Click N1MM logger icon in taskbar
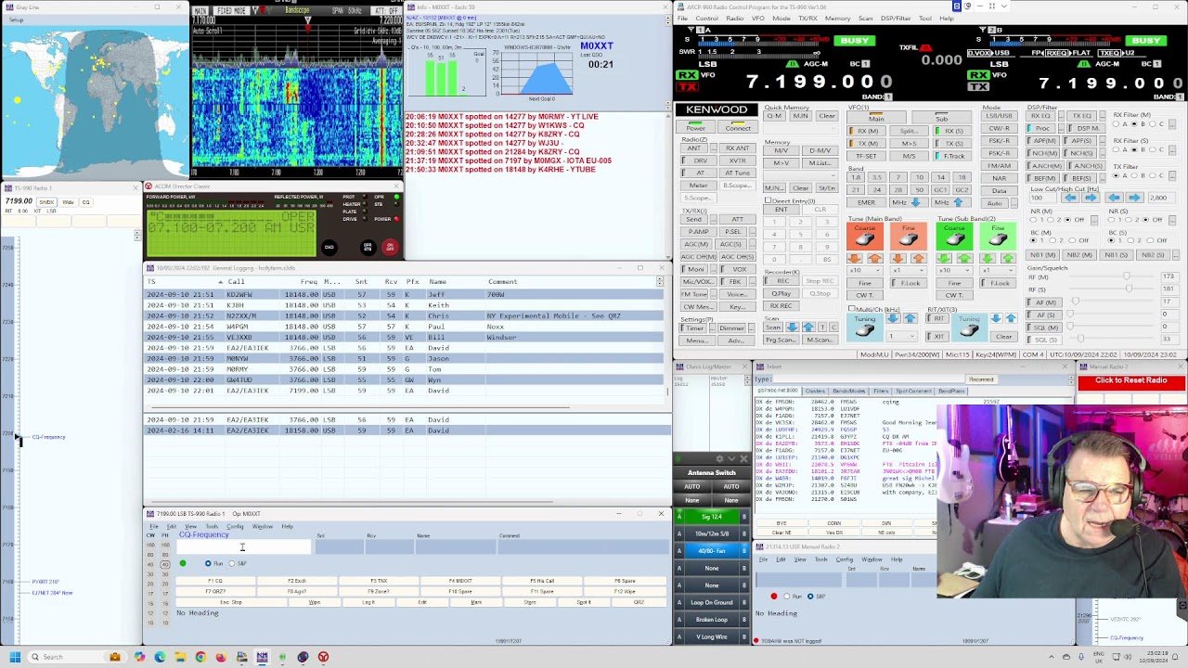Screen dimensions: 1188x668 pyautogui.click(x=262, y=657)
